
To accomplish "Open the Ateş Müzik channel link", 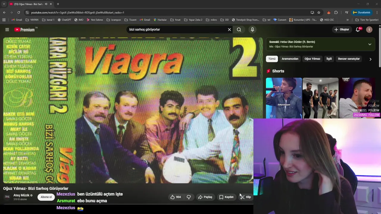I will click(21, 195).
